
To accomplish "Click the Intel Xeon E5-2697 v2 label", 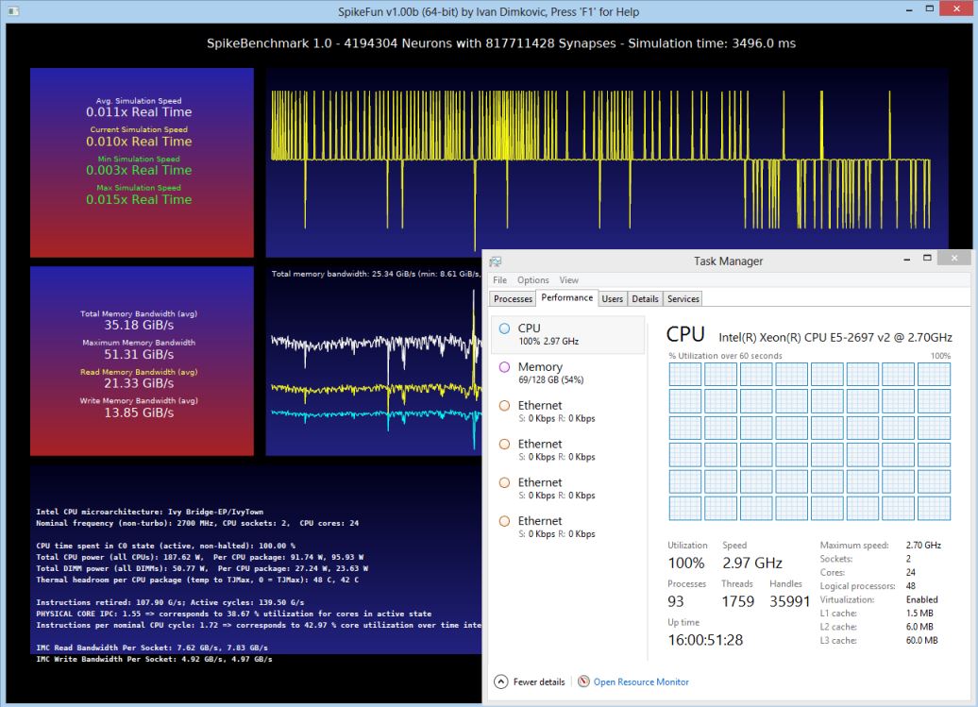I will pyautogui.click(x=835, y=337).
